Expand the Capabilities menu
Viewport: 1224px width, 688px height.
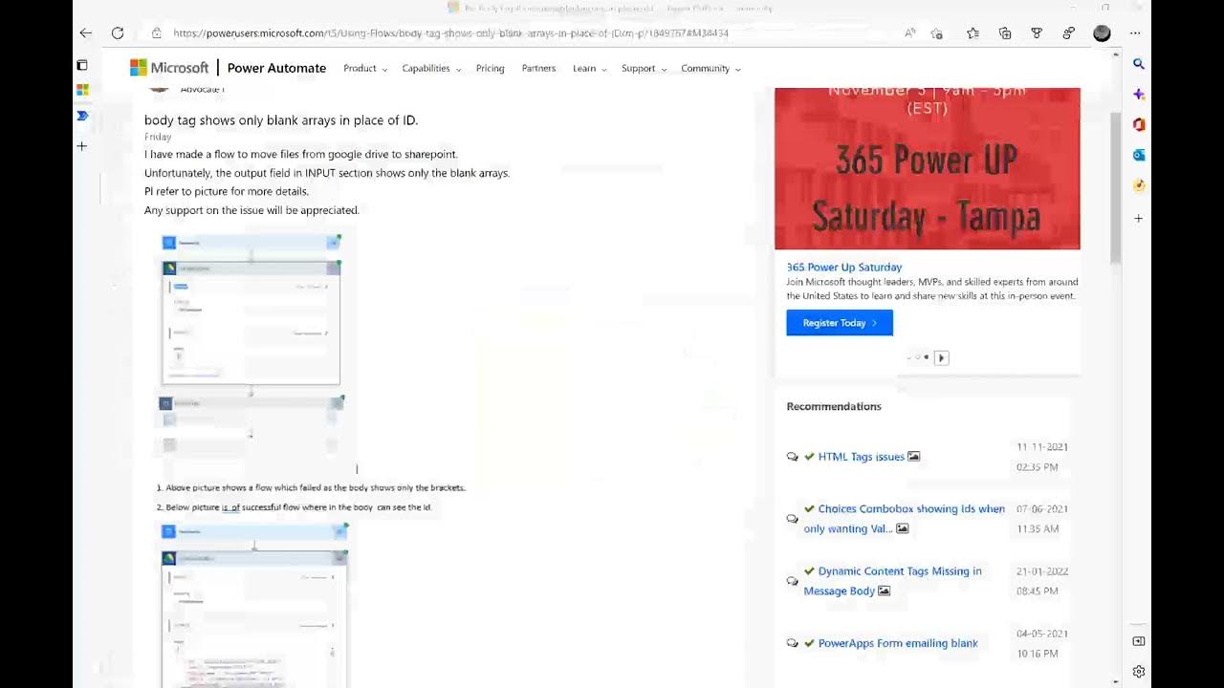pyautogui.click(x=431, y=69)
